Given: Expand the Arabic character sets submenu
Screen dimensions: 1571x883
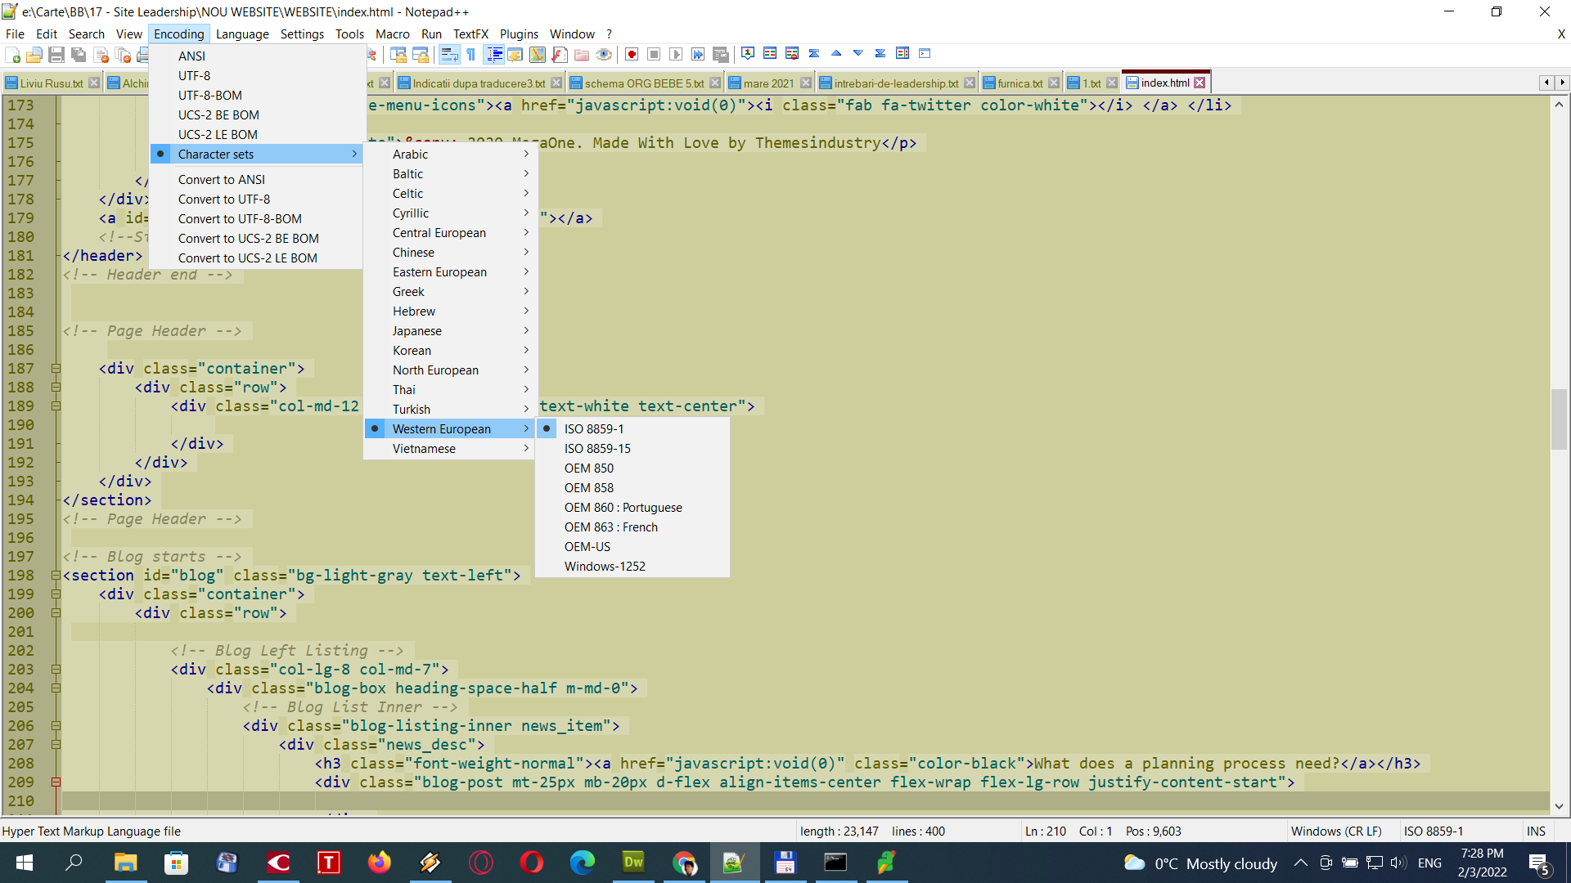Looking at the screenshot, I should pos(449,154).
